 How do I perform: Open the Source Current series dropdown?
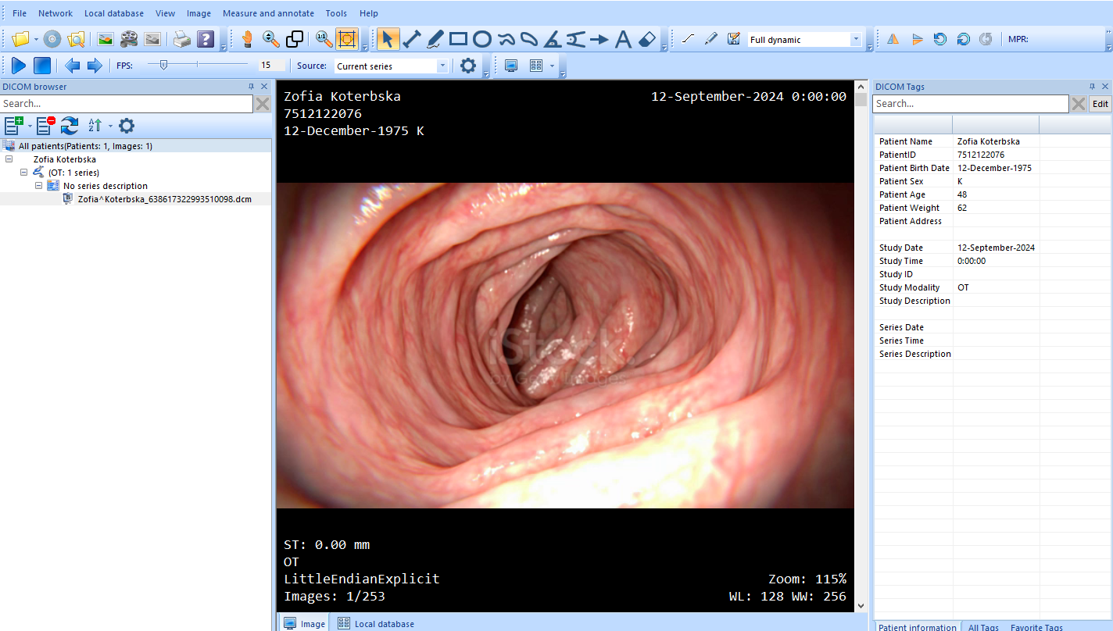[442, 66]
